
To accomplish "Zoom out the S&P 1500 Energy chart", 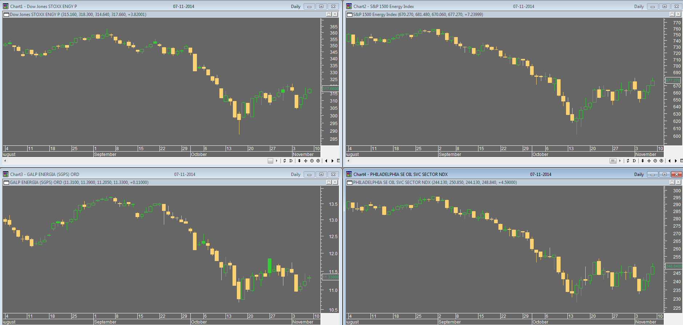I will 655,161.
